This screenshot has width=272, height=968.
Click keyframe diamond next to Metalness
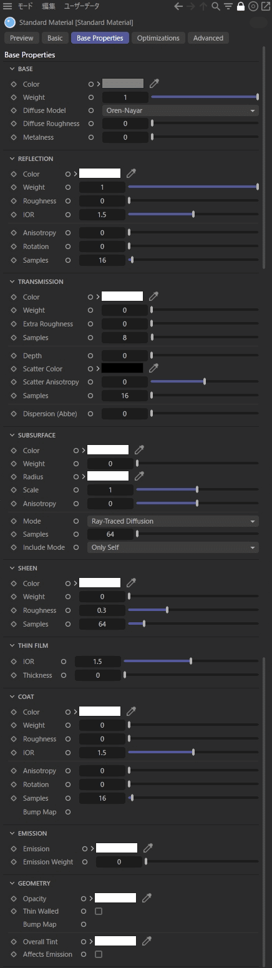pos(14,137)
